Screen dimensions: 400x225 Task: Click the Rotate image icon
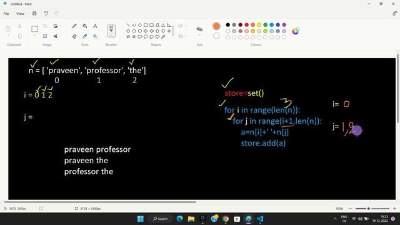55,26
